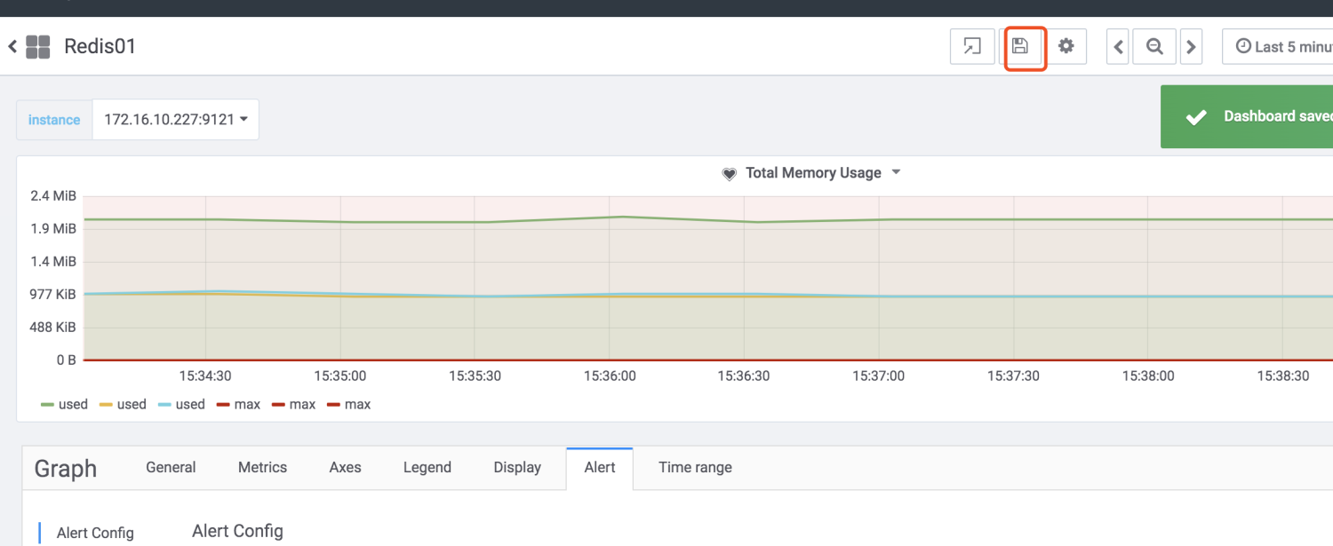Zoom out time range magnifier icon
The image size is (1333, 546).
click(1154, 47)
